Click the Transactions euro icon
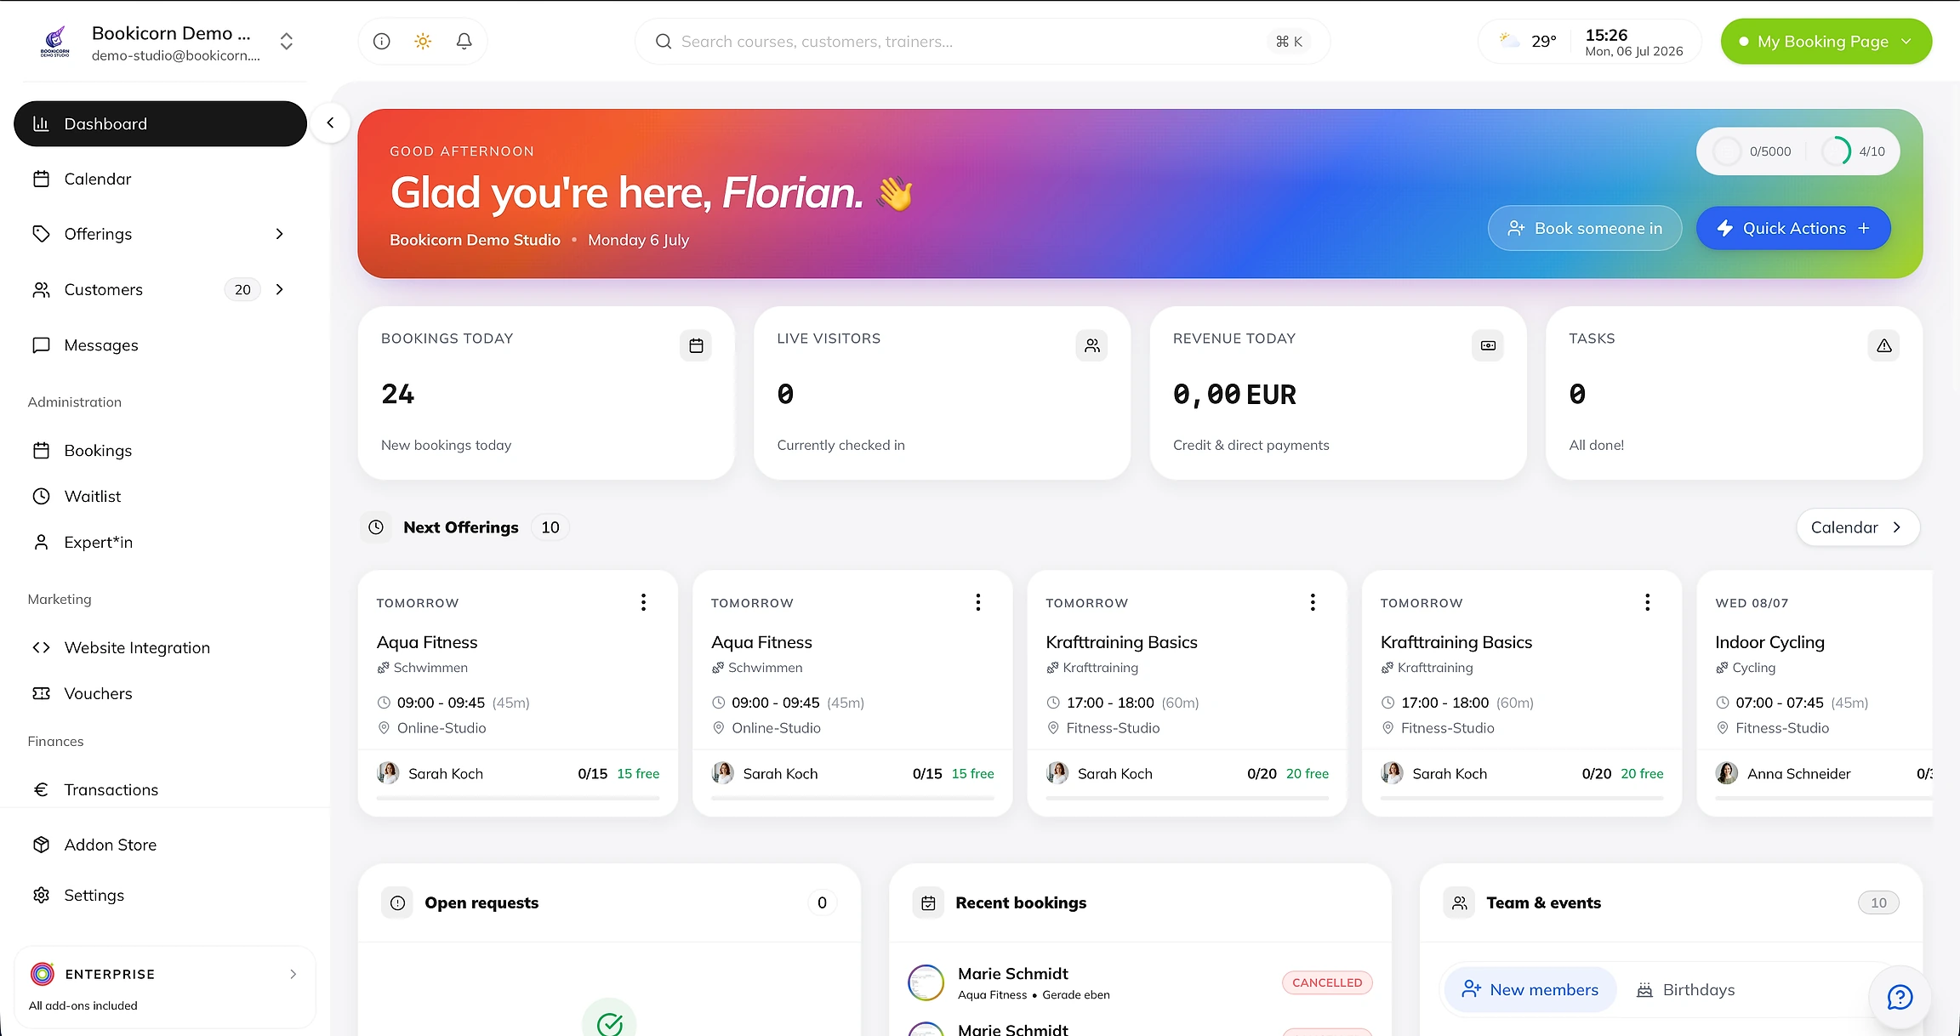1960x1036 pixels. point(41,789)
